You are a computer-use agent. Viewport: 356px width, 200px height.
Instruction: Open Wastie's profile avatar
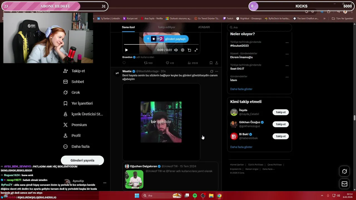click(x=117, y=73)
